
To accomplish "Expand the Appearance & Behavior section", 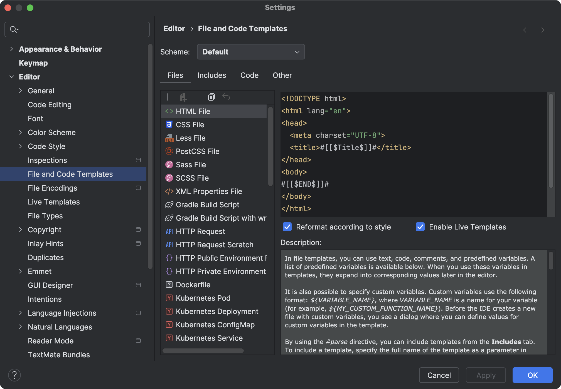I will coord(12,49).
